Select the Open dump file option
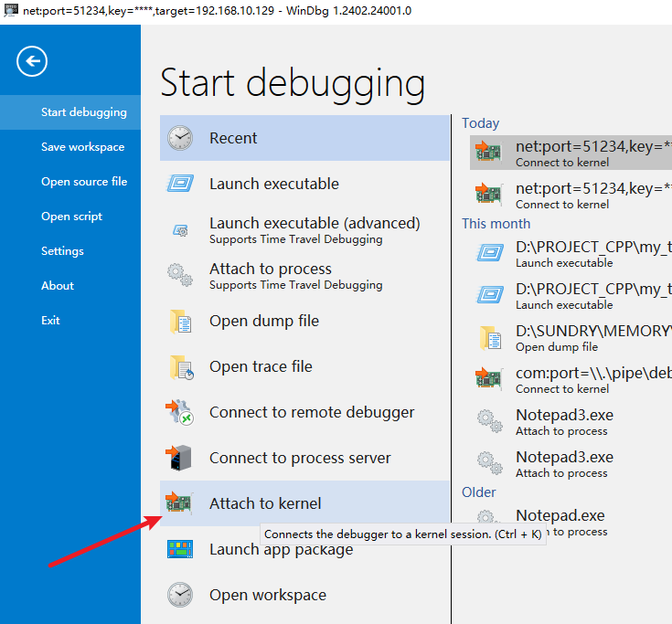This screenshot has height=624, width=672. pos(304,321)
